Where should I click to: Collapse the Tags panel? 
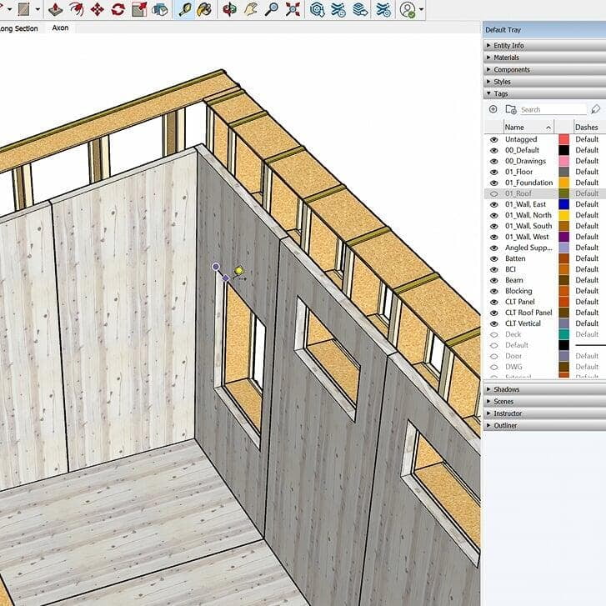coord(500,94)
